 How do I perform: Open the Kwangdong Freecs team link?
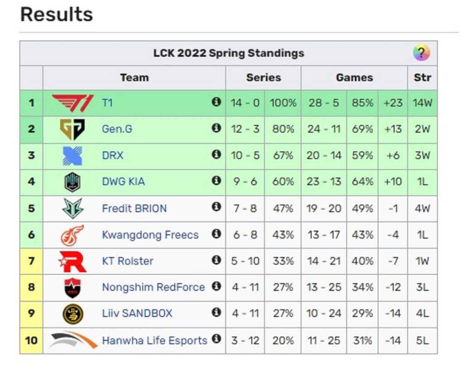(150, 235)
